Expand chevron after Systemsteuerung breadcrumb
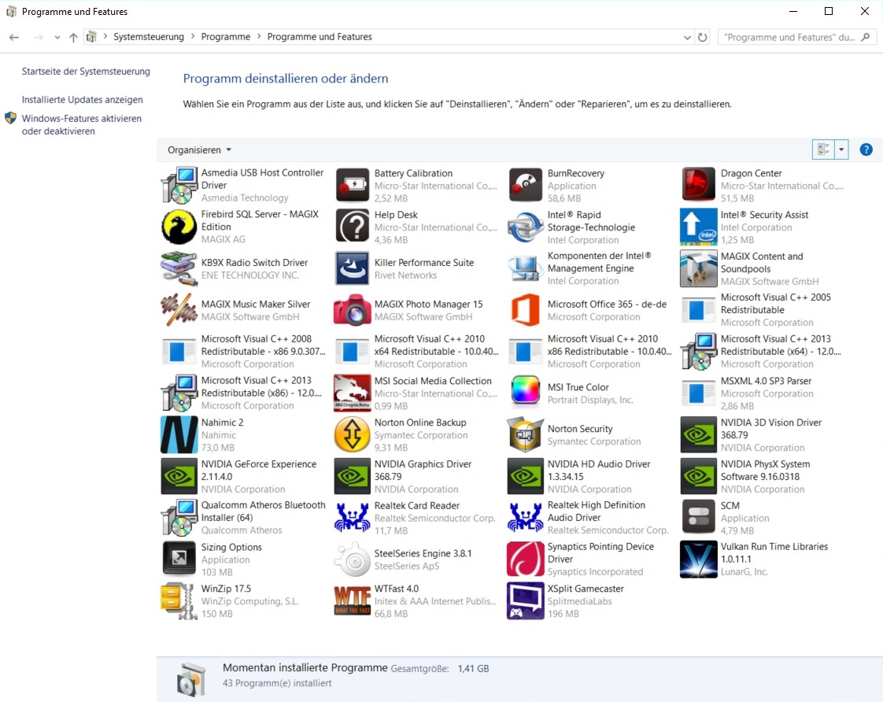Image resolution: width=883 pixels, height=702 pixels. [x=193, y=36]
